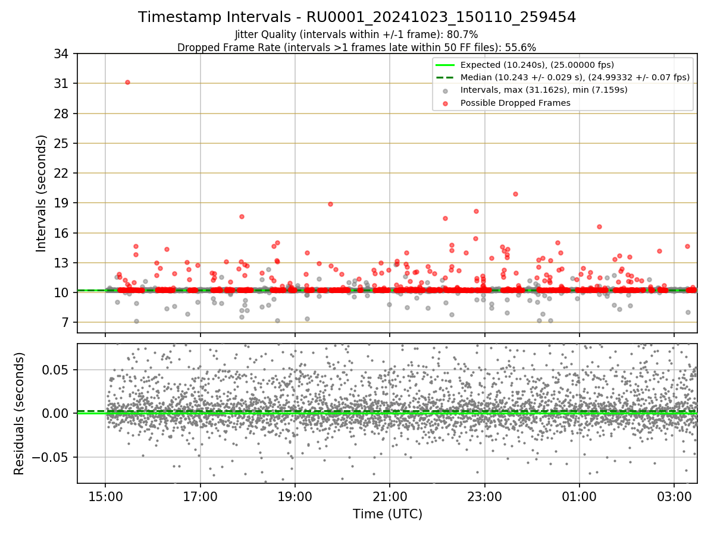Click the red point near 19 seconds before 20:00
The image size is (714, 535).
[x=330, y=204]
